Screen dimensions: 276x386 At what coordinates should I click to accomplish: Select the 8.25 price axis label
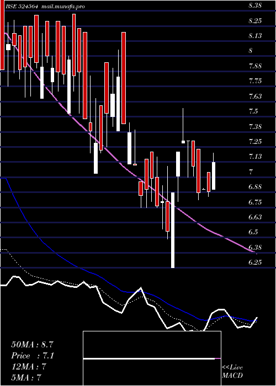255,21
